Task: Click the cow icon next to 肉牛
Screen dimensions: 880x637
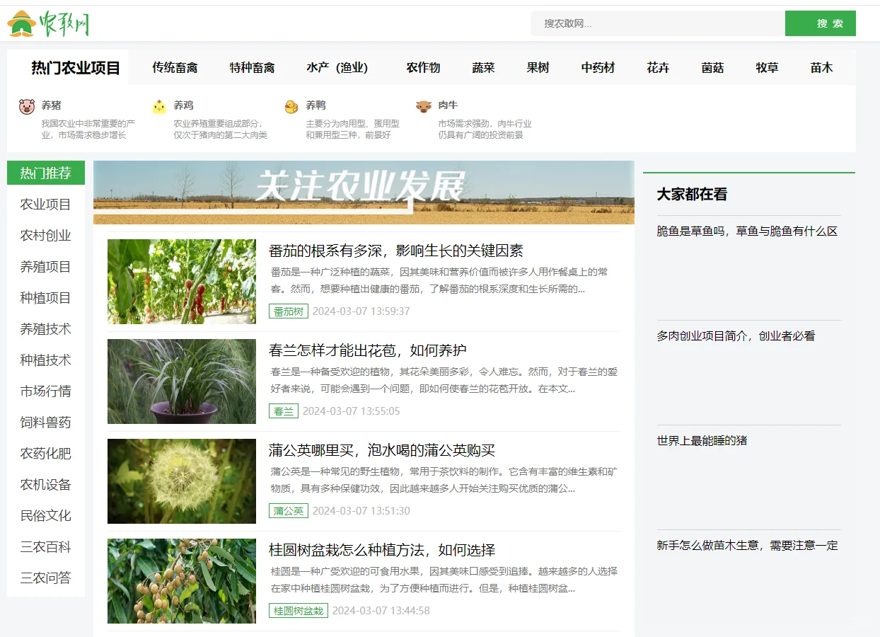Action: click(424, 105)
